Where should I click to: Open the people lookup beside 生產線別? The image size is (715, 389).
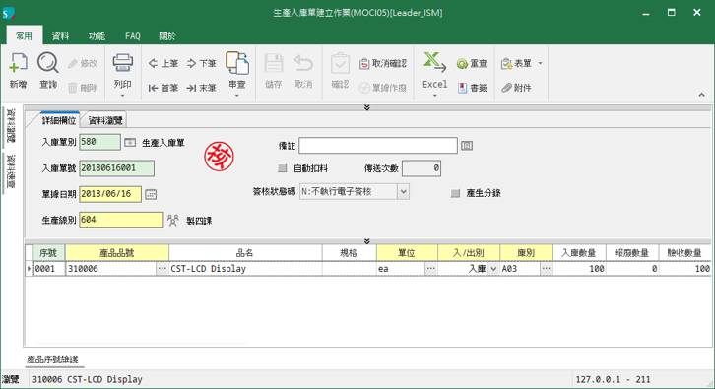[x=172, y=221]
